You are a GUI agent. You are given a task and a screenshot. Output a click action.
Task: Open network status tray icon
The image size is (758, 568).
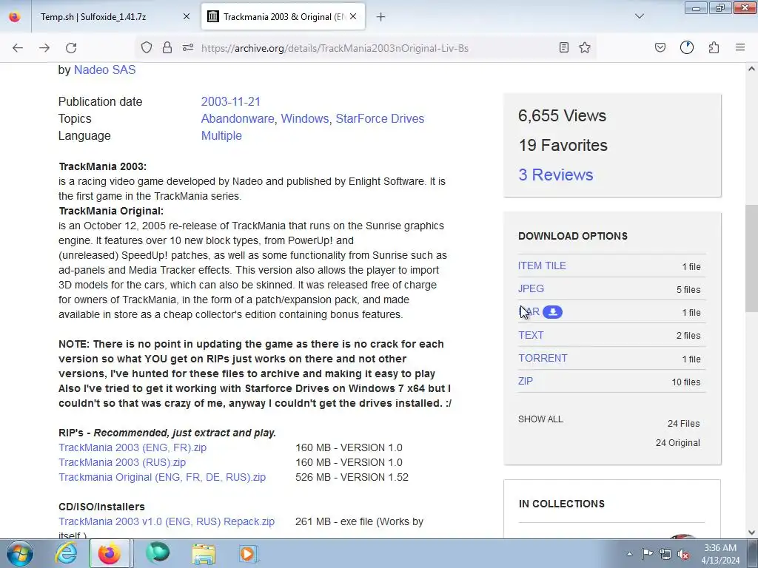(x=665, y=554)
